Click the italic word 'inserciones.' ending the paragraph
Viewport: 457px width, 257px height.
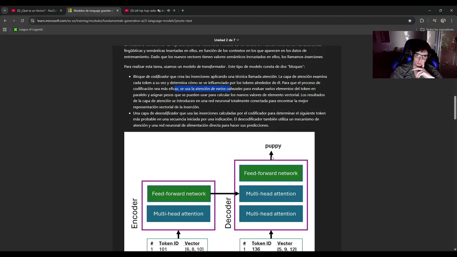click(x=314, y=57)
